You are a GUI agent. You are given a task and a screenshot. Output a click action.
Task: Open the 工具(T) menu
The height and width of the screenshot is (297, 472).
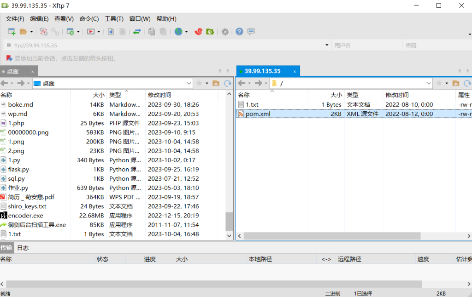tap(114, 19)
